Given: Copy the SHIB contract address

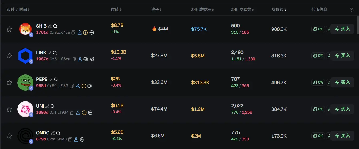Looking at the screenshot, I should [73, 33].
